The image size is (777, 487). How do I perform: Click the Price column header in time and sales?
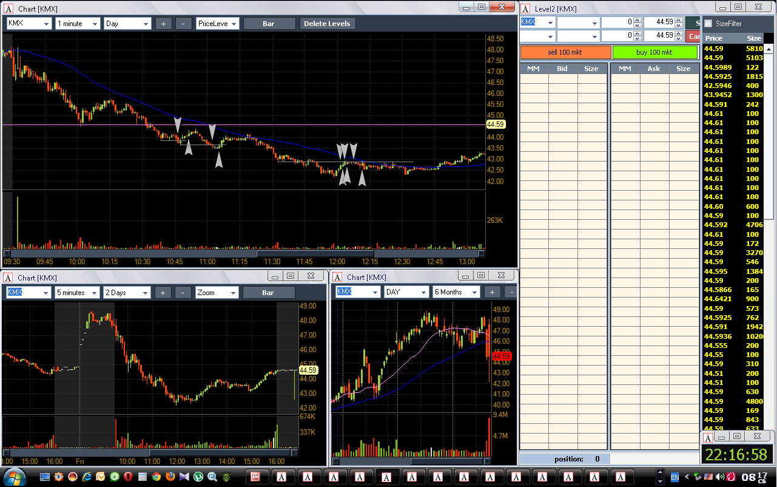714,38
